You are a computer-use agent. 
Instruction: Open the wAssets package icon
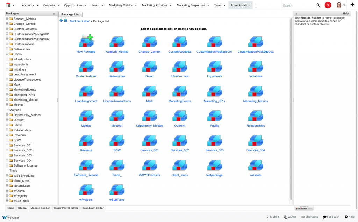click(256, 165)
